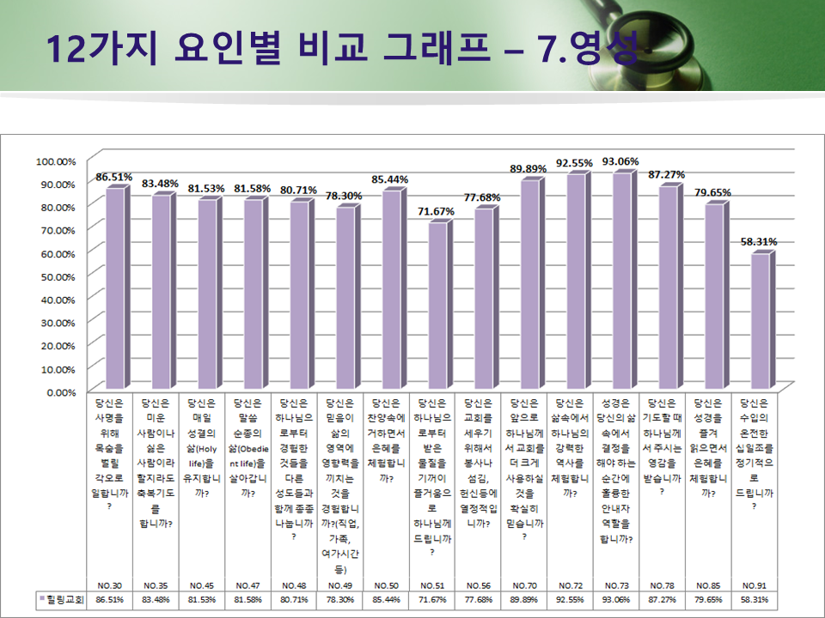Click the 0.00% label on the vertical axis
This screenshot has width=825, height=618.
pos(60,392)
